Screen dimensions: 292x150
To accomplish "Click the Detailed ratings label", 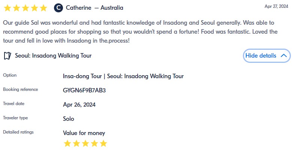I will [18, 132].
